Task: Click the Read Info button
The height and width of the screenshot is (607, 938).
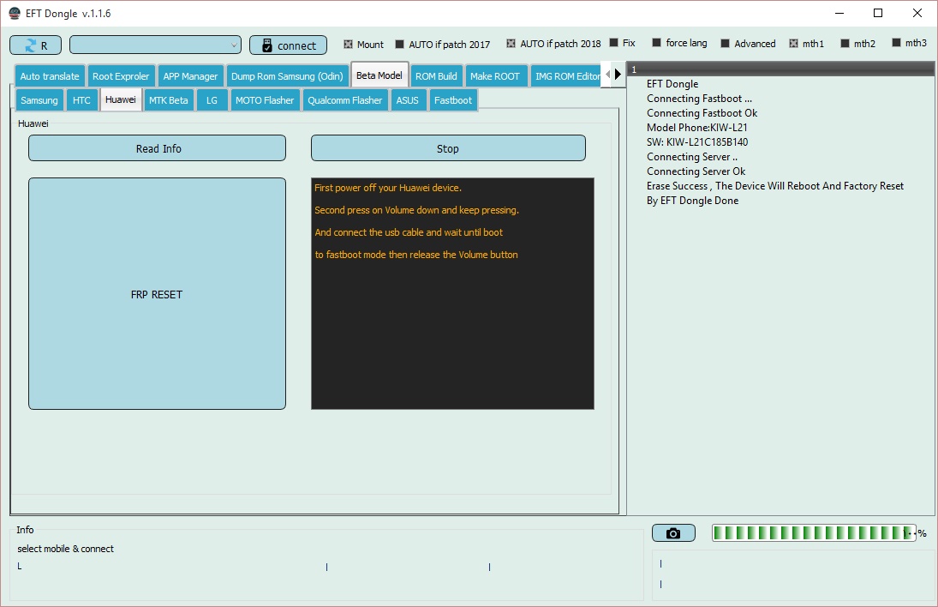Action: pos(158,147)
